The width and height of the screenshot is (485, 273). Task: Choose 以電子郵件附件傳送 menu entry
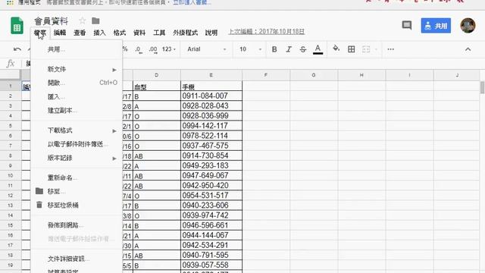pos(77,144)
